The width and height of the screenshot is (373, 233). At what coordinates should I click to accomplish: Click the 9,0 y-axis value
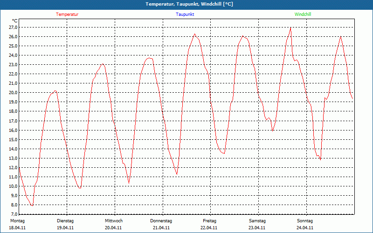point(14,195)
